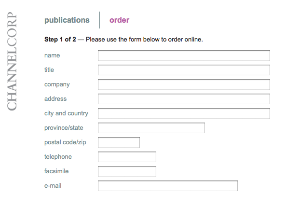
Task: Click the ChannelCorp vertical logo
Action: 12,61
